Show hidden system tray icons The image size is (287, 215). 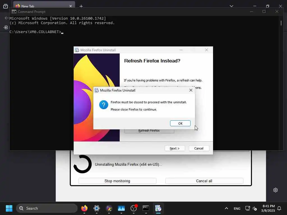coord(226,208)
